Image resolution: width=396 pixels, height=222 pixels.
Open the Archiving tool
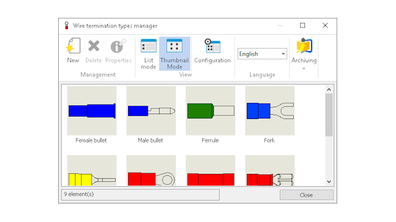pyautogui.click(x=304, y=51)
